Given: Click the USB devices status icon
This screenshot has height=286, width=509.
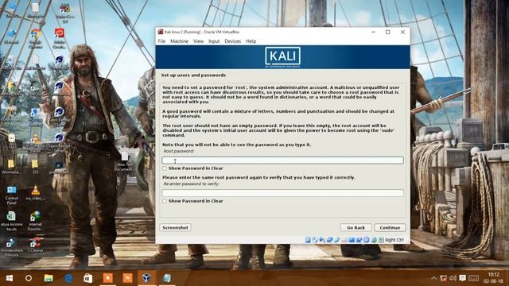Looking at the screenshot, I should 336,240.
